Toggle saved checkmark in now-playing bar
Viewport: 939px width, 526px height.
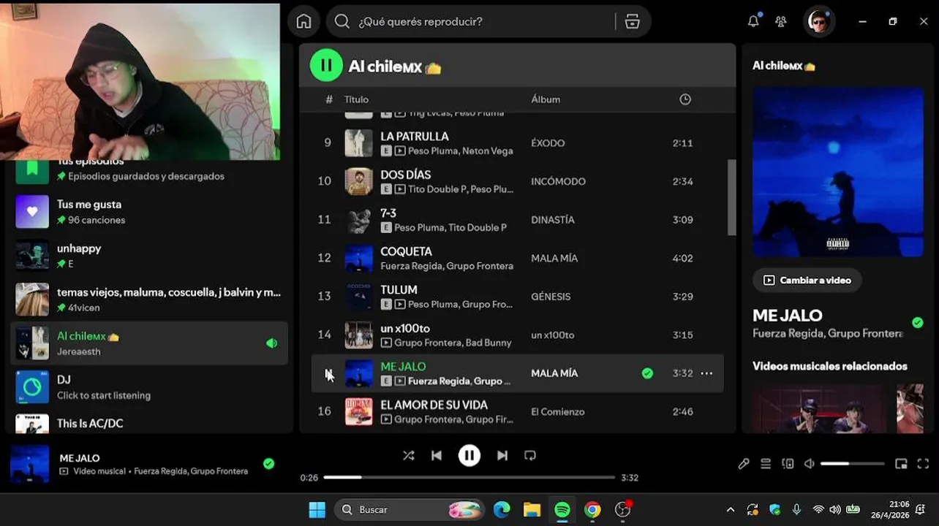[268, 463]
